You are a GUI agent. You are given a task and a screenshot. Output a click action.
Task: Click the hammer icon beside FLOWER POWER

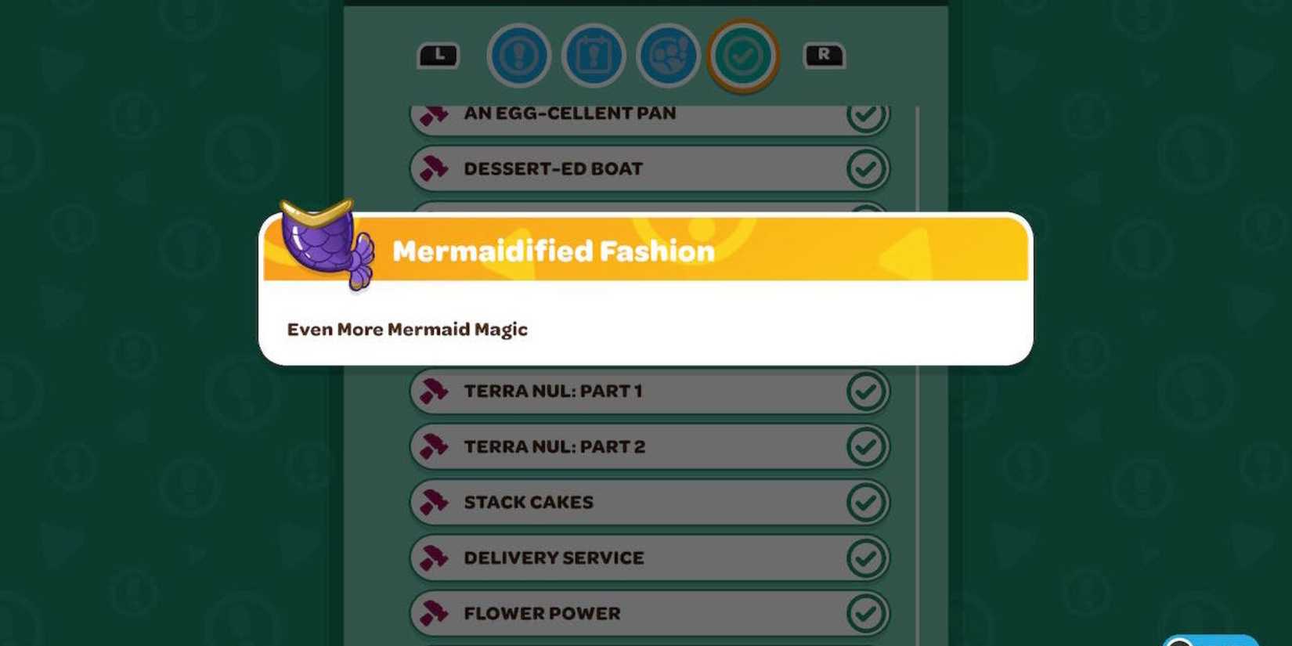[x=434, y=613]
